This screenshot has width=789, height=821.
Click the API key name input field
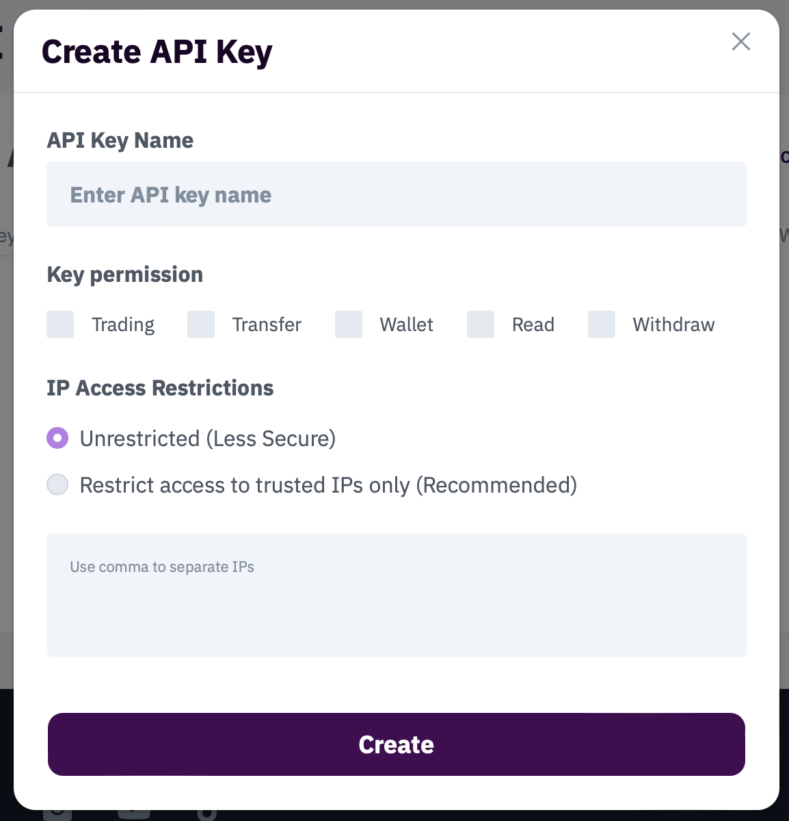396,194
